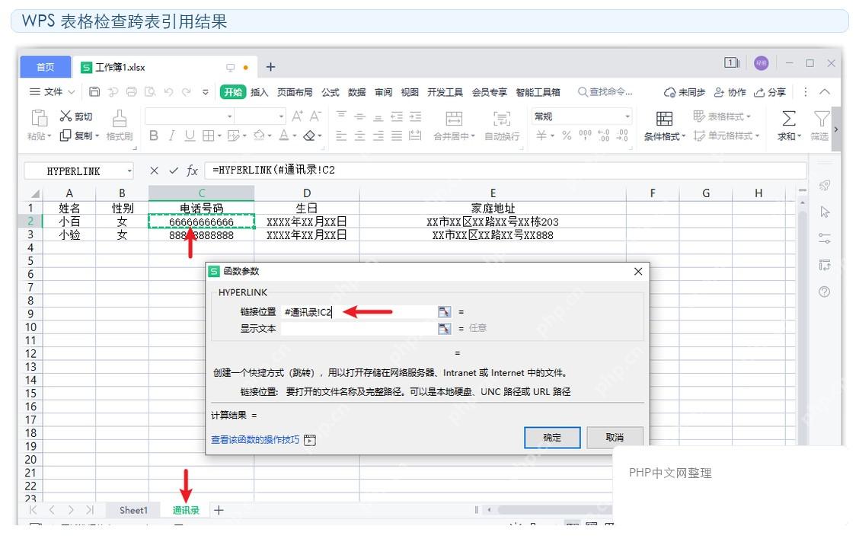Select the 通讯录 worksheet tab
This screenshot has width=859, height=542.
pos(187,510)
